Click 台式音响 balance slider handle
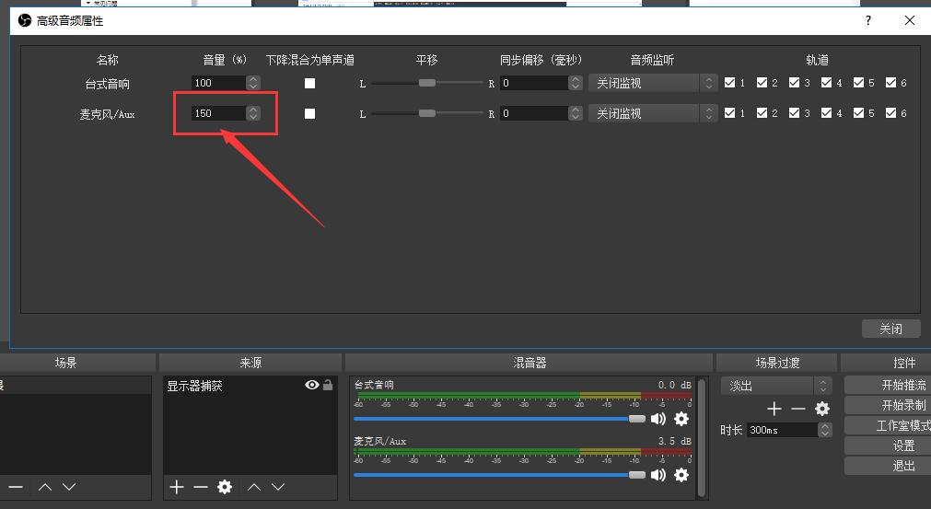This screenshot has width=931, height=509. click(427, 83)
